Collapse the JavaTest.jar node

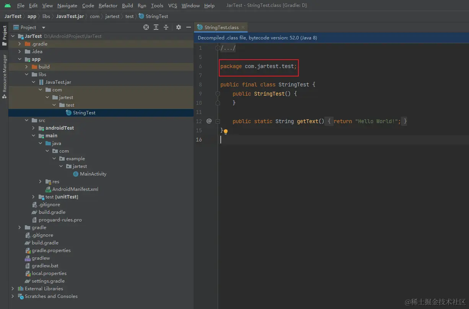point(34,82)
